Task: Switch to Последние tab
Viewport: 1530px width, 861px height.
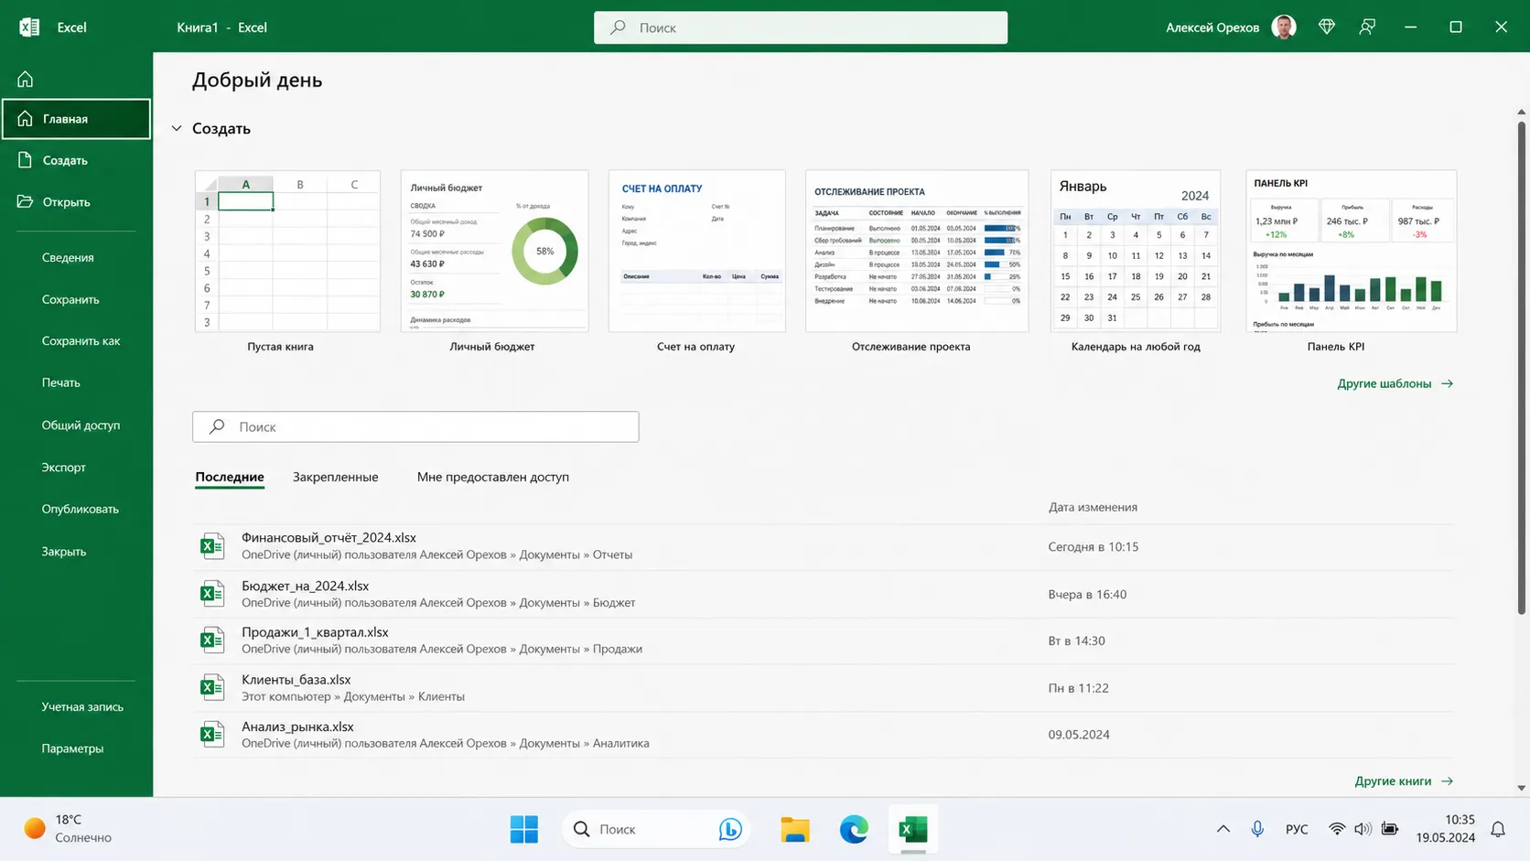Action: (x=230, y=477)
